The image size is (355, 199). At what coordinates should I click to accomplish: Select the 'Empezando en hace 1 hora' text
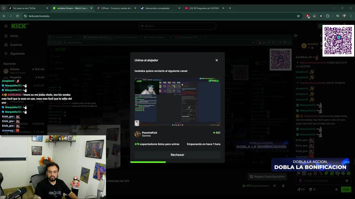204,144
